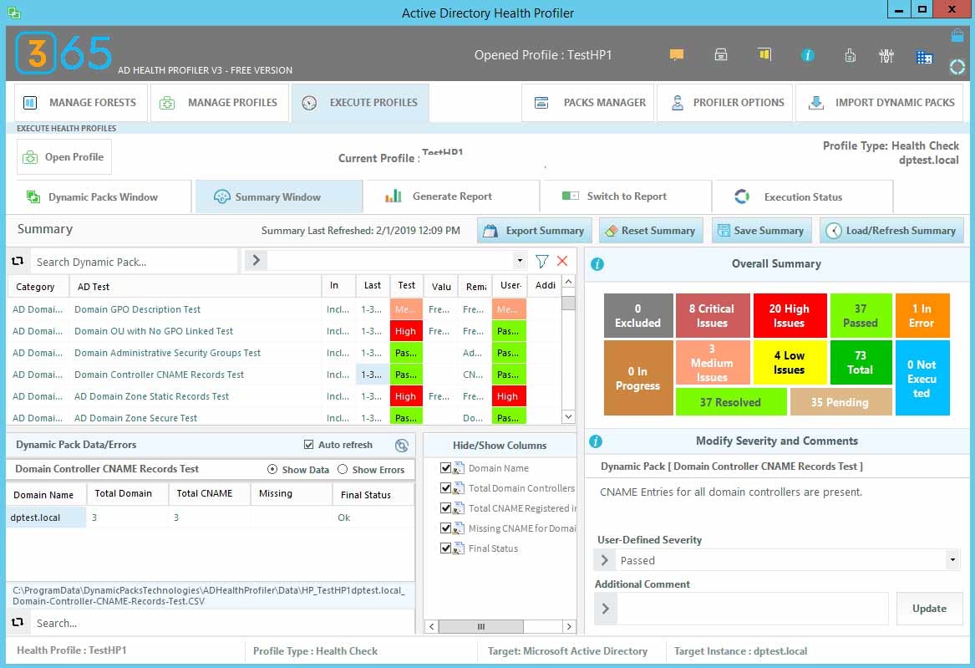Open Profiler Options tab
Viewport: 975px width, 668px height.
(724, 103)
